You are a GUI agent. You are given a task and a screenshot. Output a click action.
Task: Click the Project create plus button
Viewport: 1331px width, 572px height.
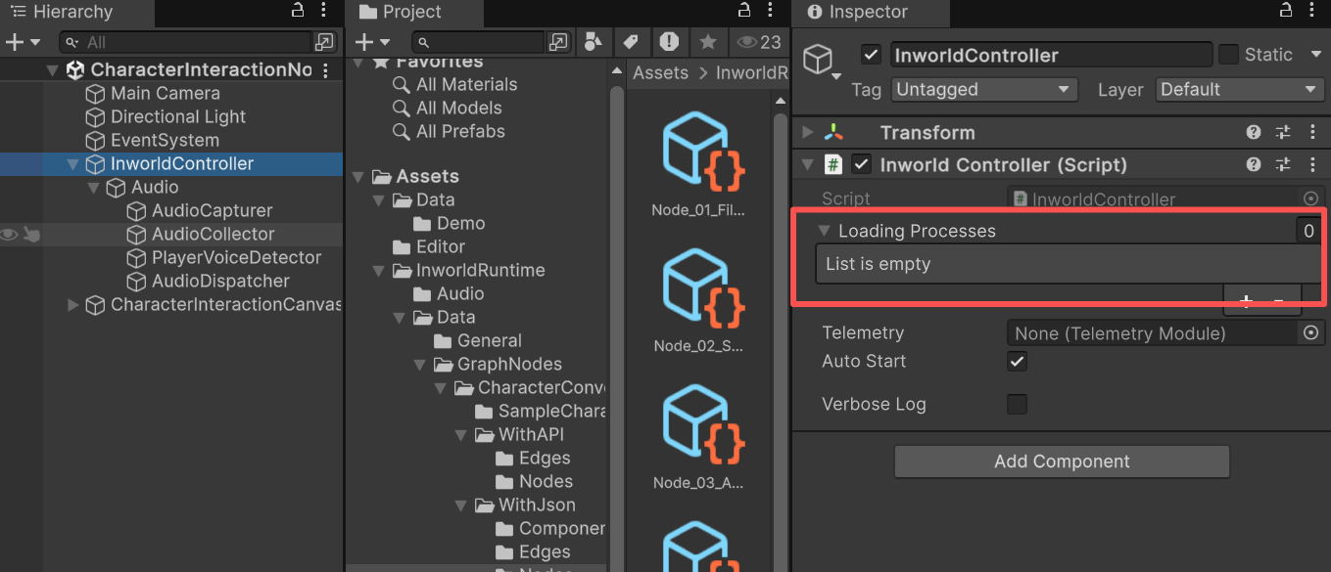(363, 42)
